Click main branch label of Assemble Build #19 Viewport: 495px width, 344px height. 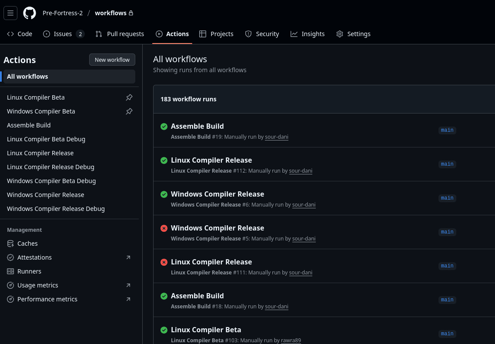[447, 130]
